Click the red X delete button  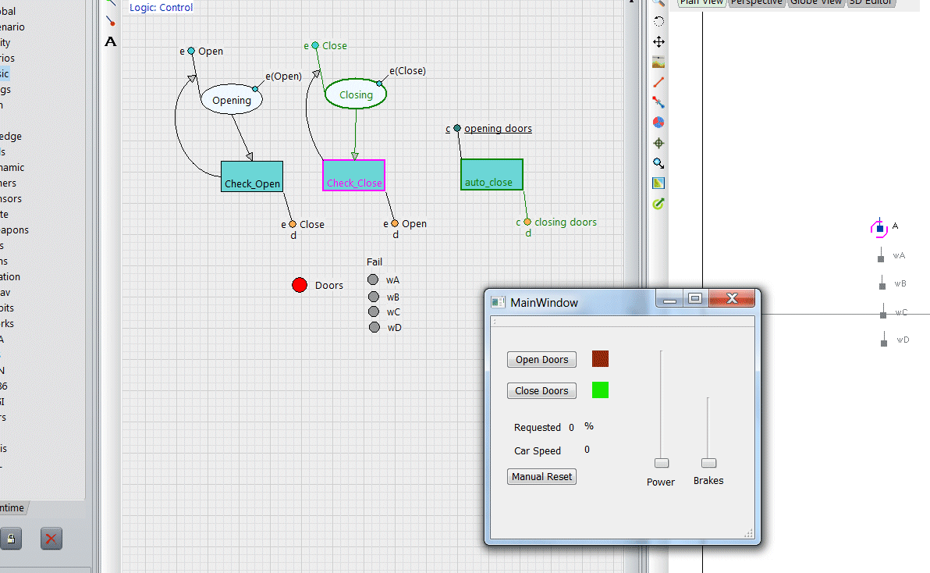click(51, 538)
